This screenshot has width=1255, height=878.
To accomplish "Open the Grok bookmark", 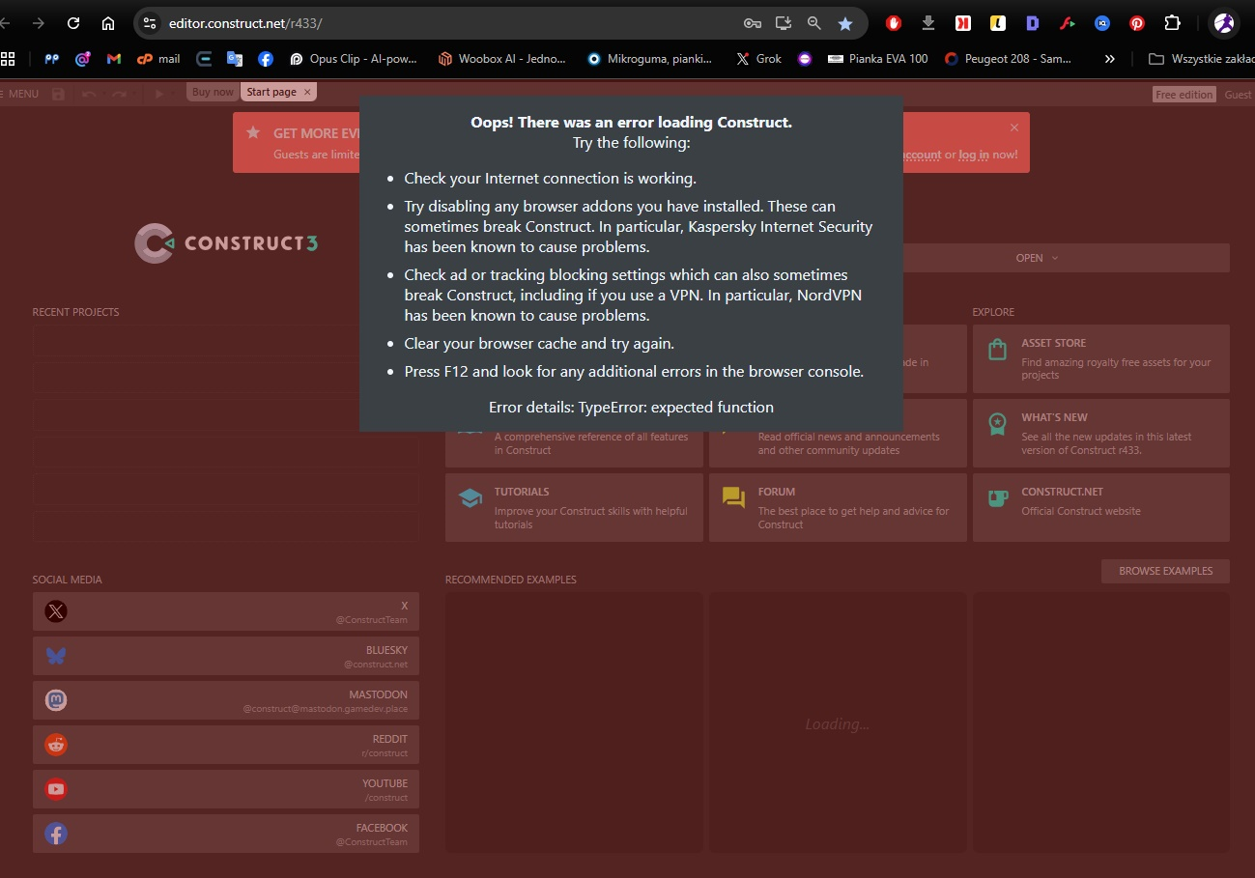I will (x=759, y=59).
